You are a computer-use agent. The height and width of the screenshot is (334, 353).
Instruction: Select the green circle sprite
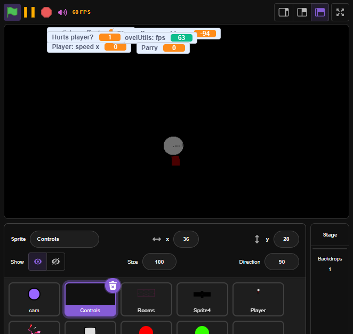click(x=202, y=328)
